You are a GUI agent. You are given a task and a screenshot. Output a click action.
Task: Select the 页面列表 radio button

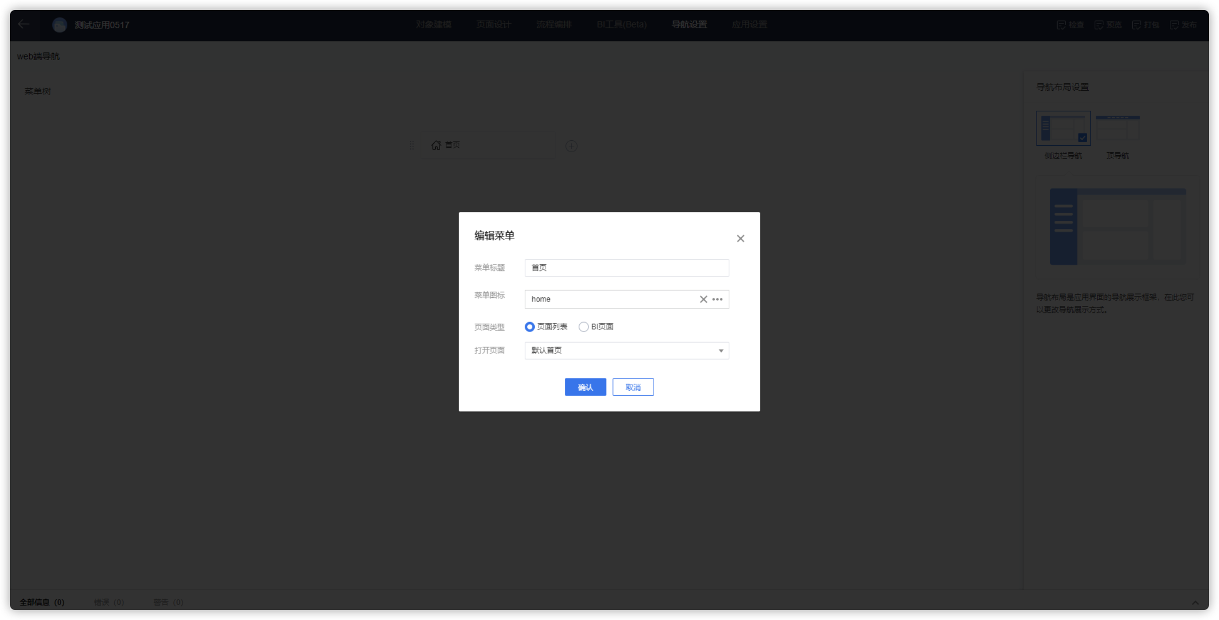pos(529,327)
